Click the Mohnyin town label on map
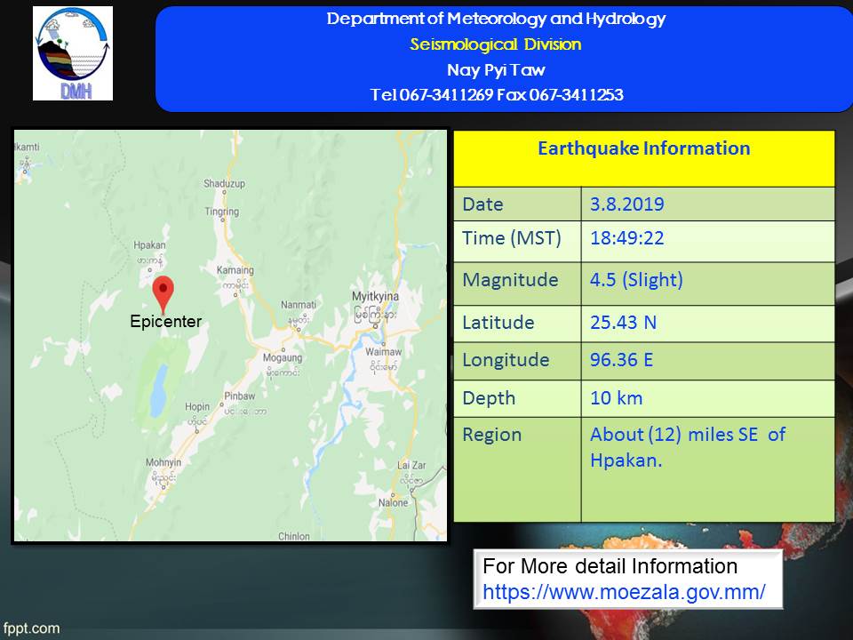The height and width of the screenshot is (640, 853). (163, 462)
